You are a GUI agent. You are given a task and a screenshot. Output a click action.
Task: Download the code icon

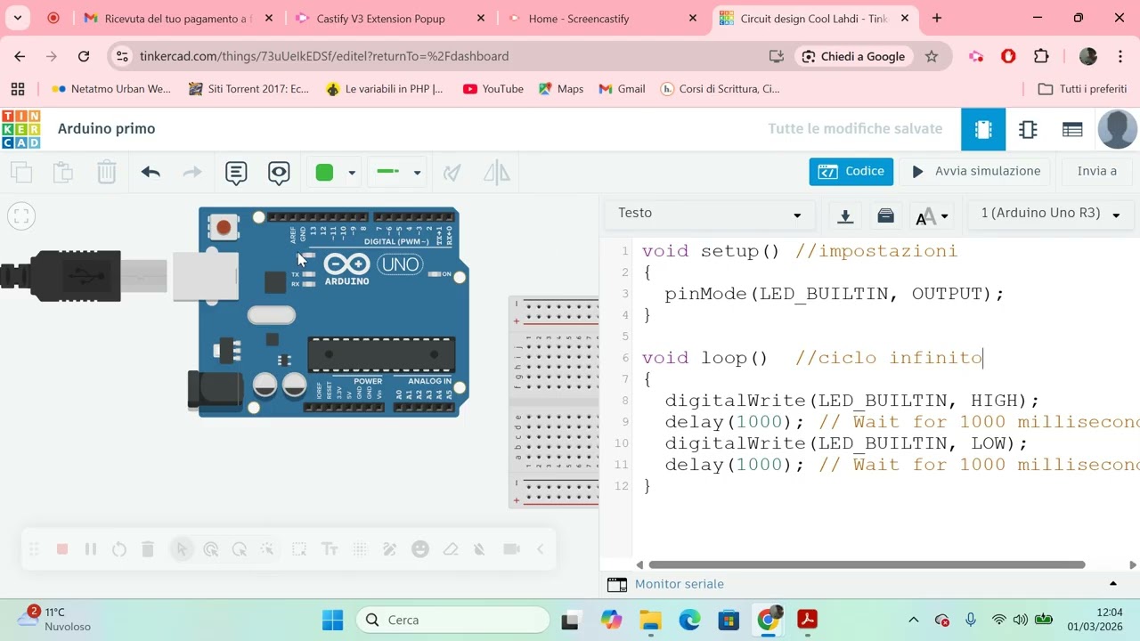[x=845, y=215]
